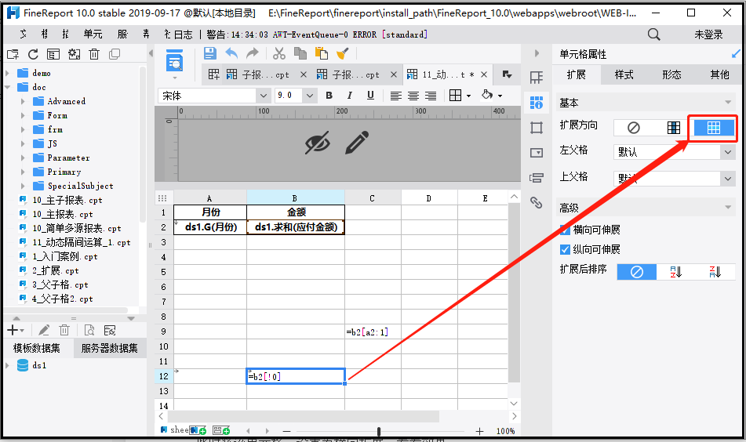This screenshot has height=442, width=746.
Task: Copy the selected cell
Action: (300, 53)
